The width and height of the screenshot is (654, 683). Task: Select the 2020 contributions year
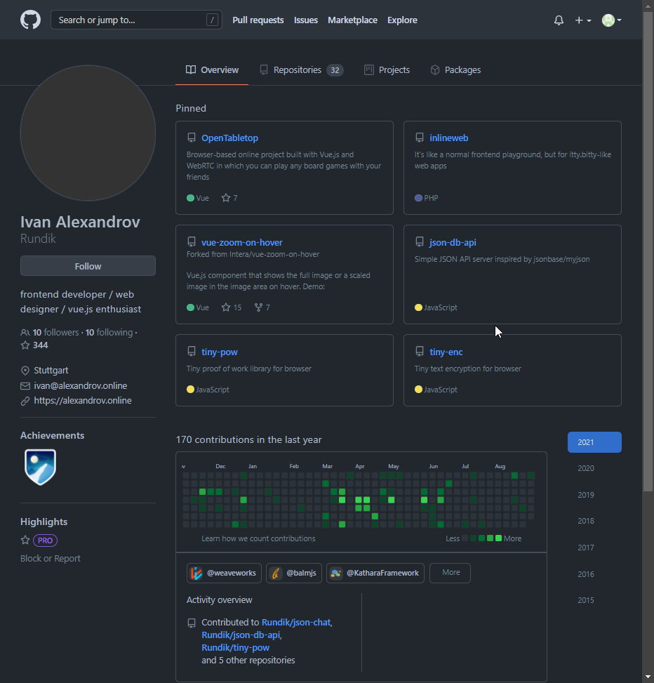point(586,468)
